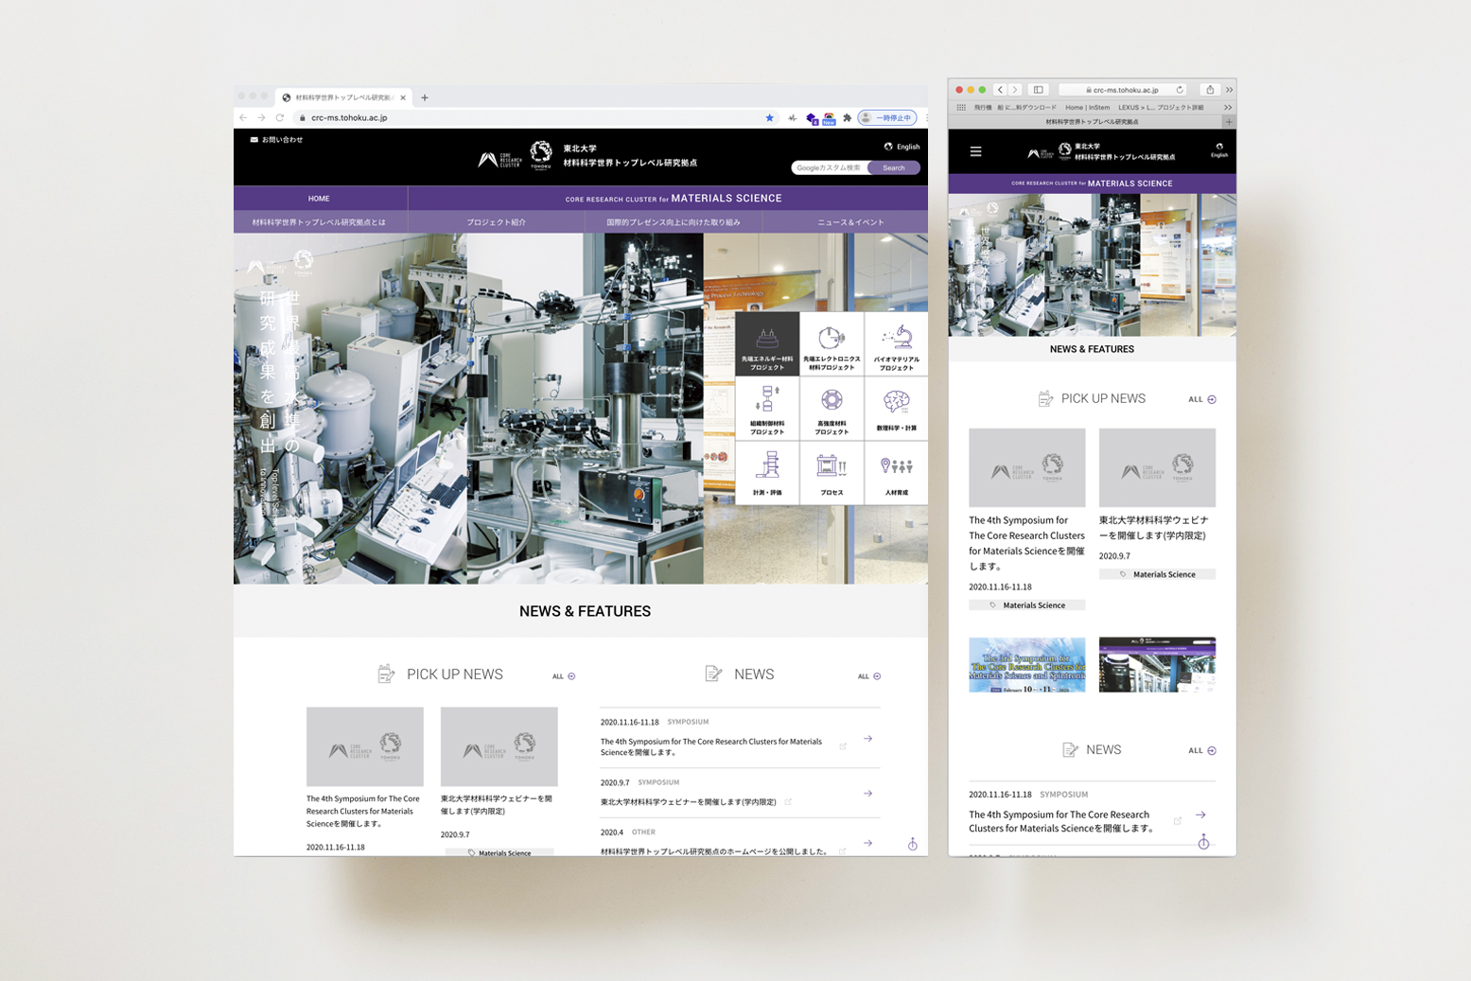The height and width of the screenshot is (981, 1471).
Task: Open the 人材育成 tile
Action: [896, 473]
